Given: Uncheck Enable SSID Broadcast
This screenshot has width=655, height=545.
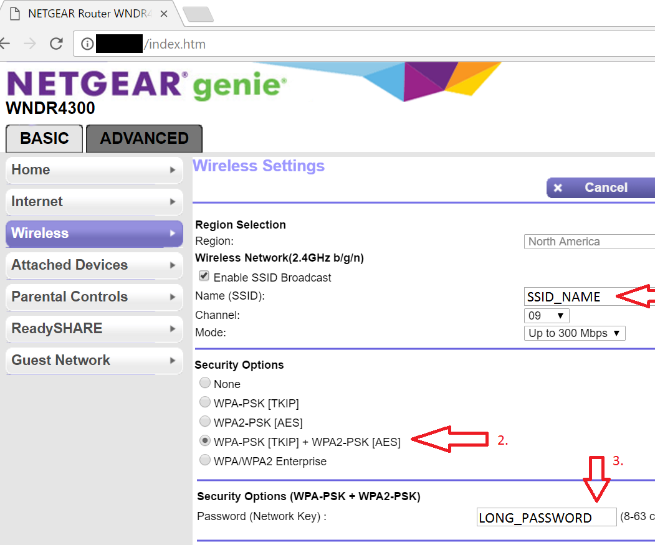Looking at the screenshot, I should [x=203, y=276].
